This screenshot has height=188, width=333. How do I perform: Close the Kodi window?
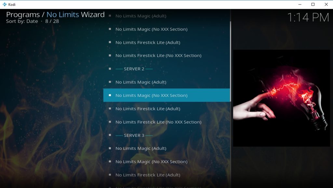[x=326, y=5]
